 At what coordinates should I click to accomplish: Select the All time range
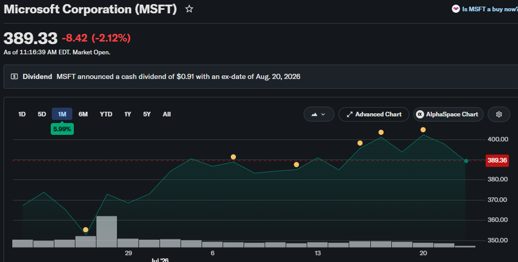point(167,114)
